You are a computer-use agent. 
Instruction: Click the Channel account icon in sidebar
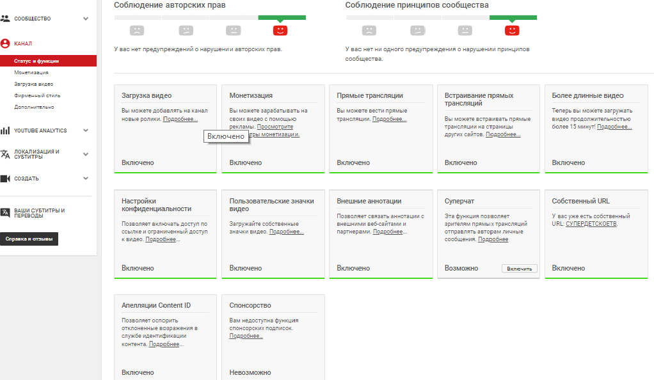coord(5,44)
